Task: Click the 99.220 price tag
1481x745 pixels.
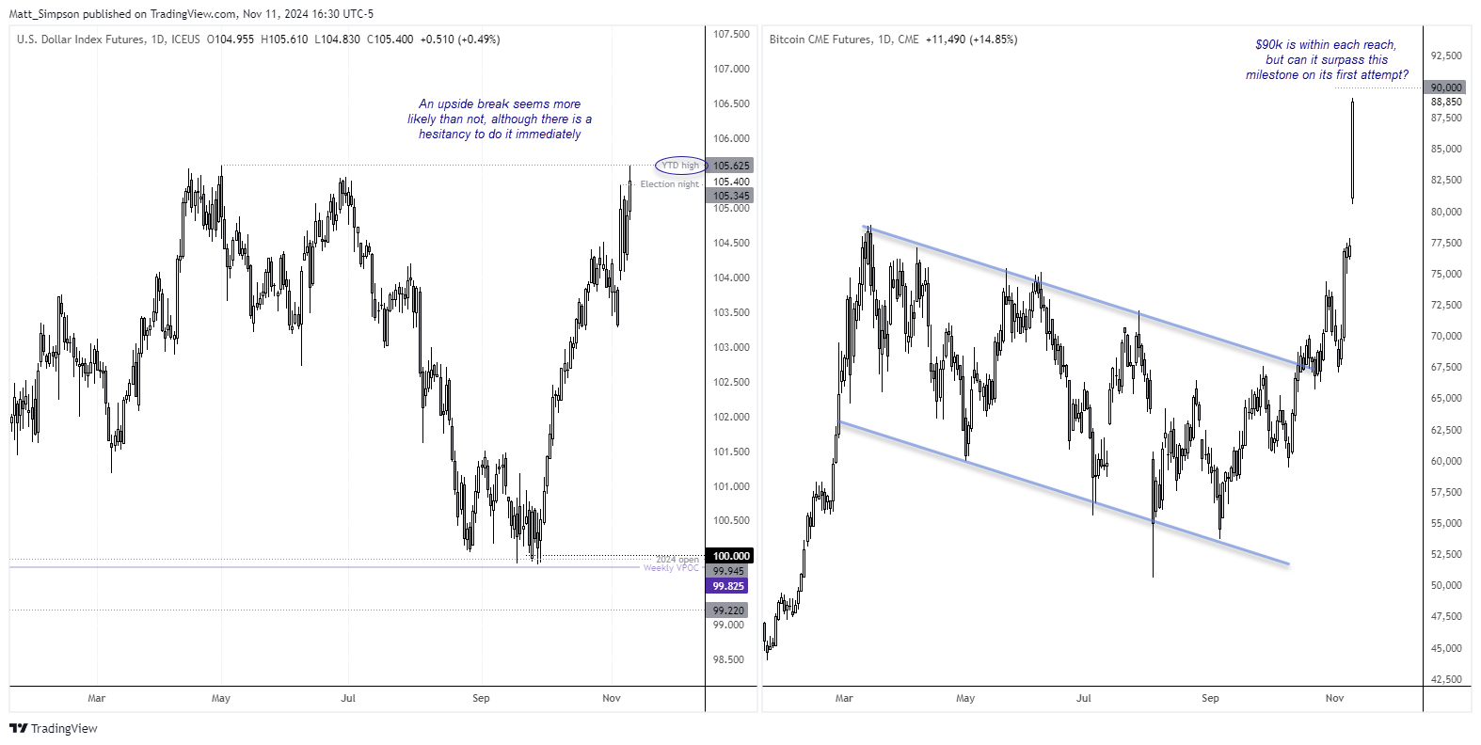Action: [728, 610]
